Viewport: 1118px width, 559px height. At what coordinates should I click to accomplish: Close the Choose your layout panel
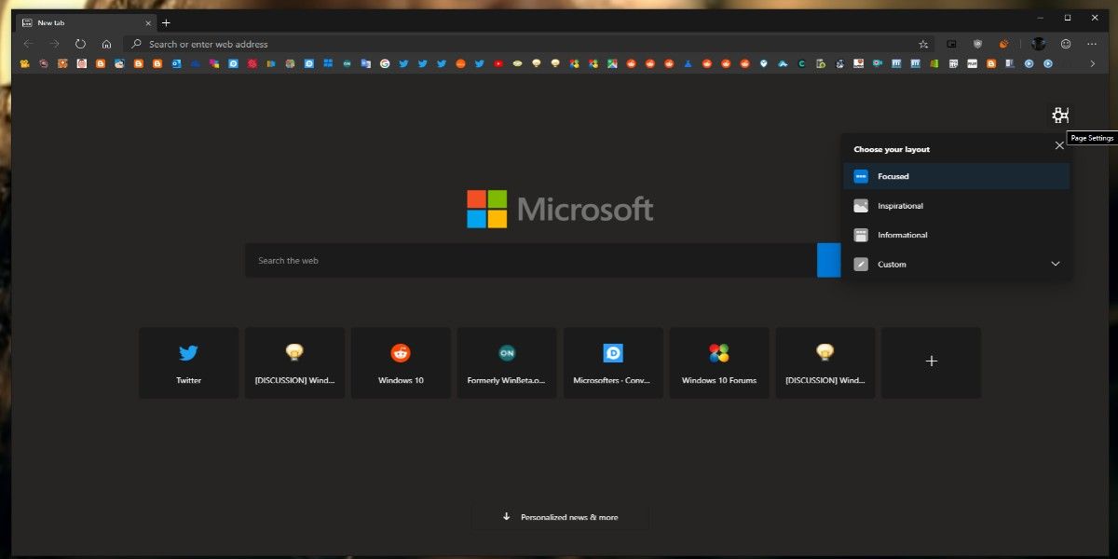tap(1059, 145)
